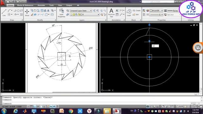203x114 pixels.
Task: Open the Insert block tool
Action: click(129, 13)
